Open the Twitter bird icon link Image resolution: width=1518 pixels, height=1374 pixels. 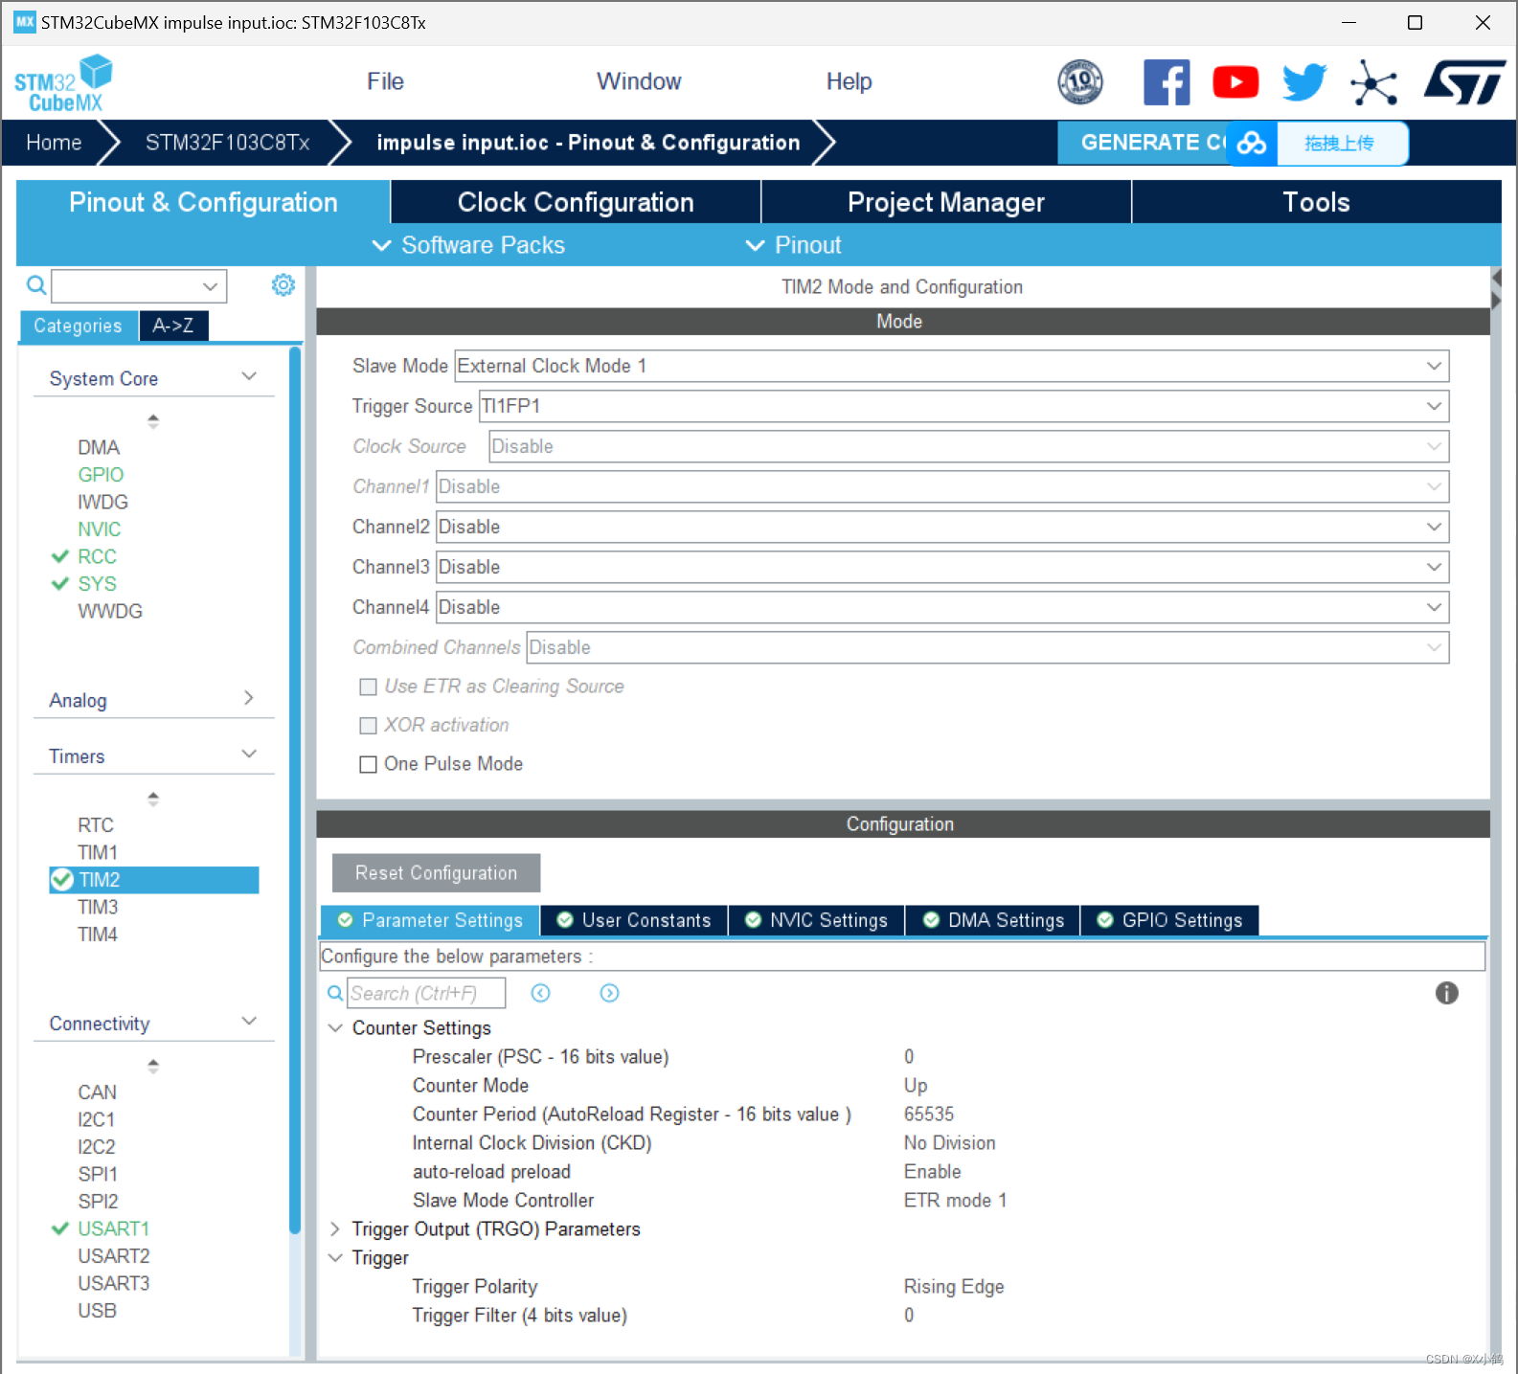1304,82
